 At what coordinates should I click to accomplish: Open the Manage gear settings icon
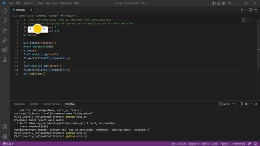[x=5, y=136]
